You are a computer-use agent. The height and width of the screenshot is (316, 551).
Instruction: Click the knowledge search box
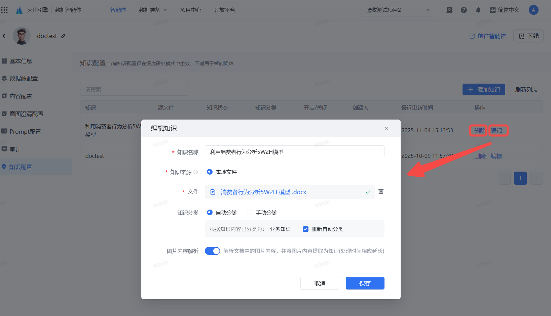point(134,89)
